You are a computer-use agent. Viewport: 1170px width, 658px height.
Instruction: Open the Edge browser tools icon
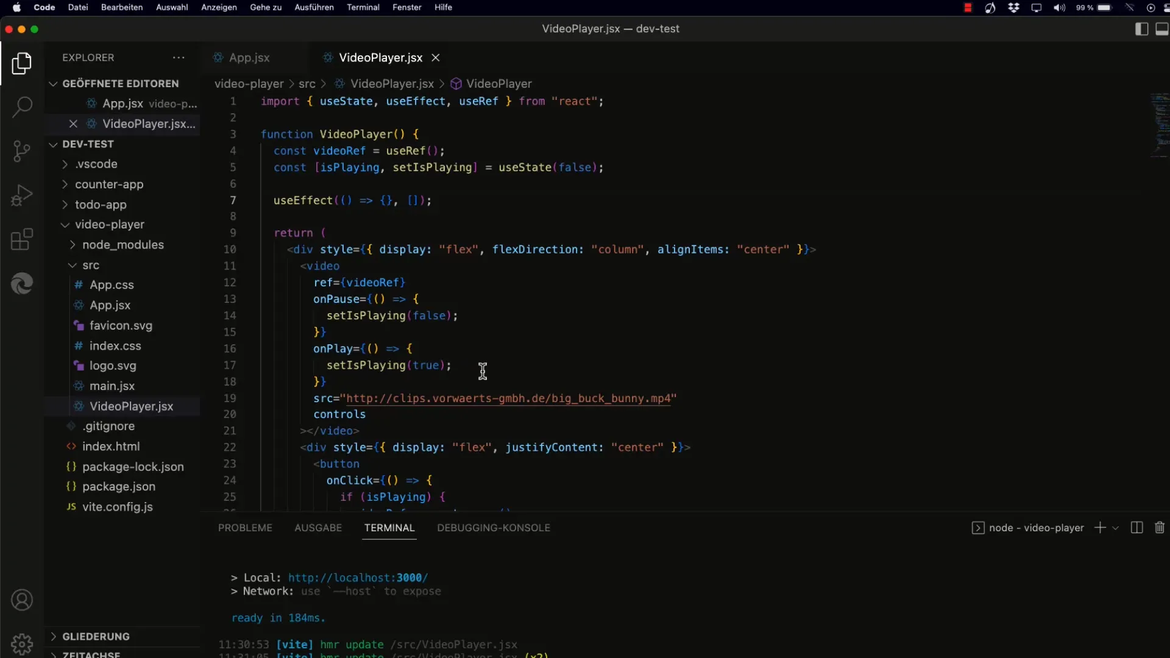click(x=22, y=283)
